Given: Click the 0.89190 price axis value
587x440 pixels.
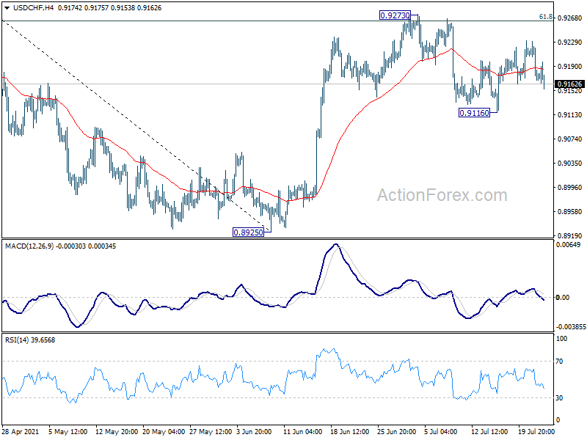Looking at the screenshot, I should tap(570, 235).
